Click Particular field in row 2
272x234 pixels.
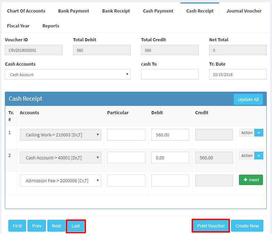[x=126, y=158]
